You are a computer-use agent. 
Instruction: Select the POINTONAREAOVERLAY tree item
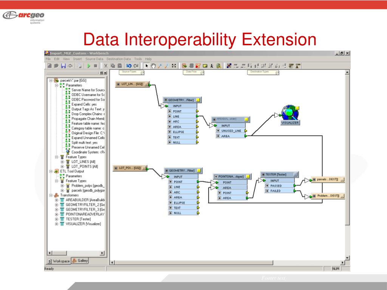(x=85, y=214)
